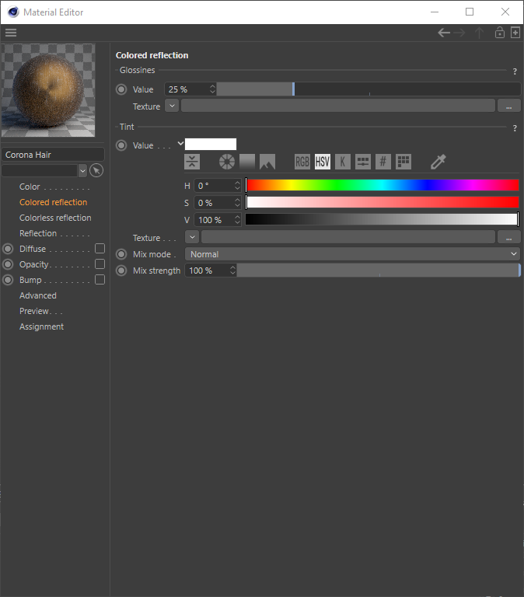Click the Hue rainbow slider
The image size is (524, 597).
383,186
